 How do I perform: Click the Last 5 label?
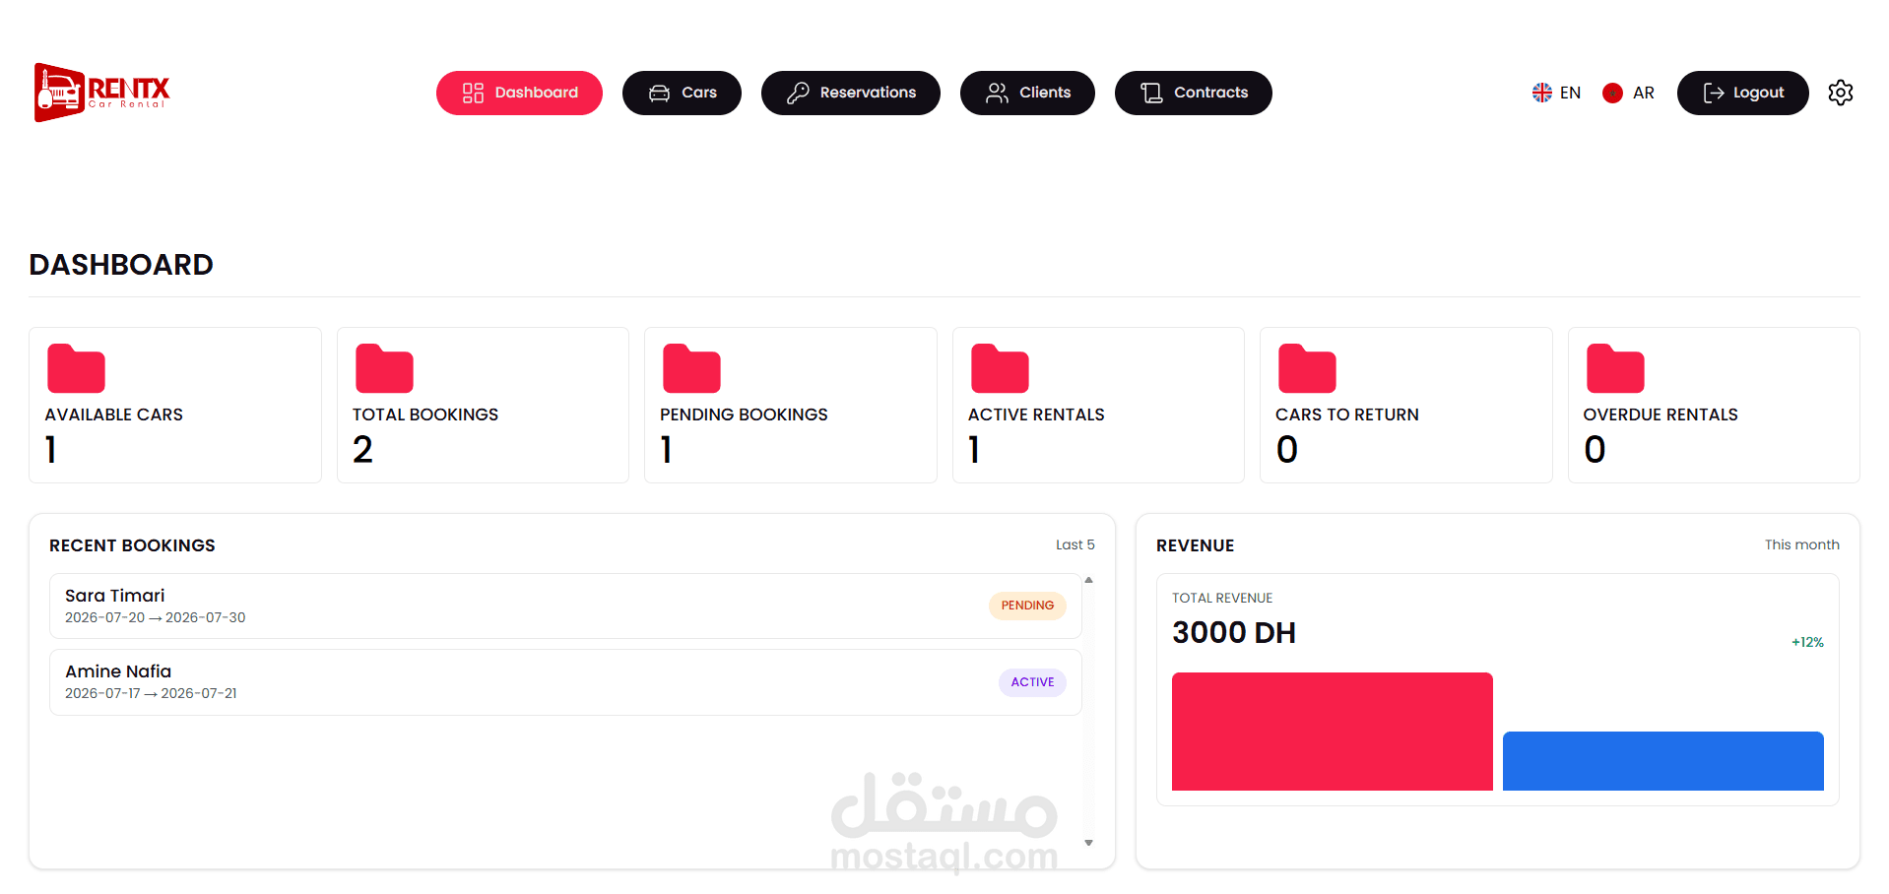tap(1075, 544)
